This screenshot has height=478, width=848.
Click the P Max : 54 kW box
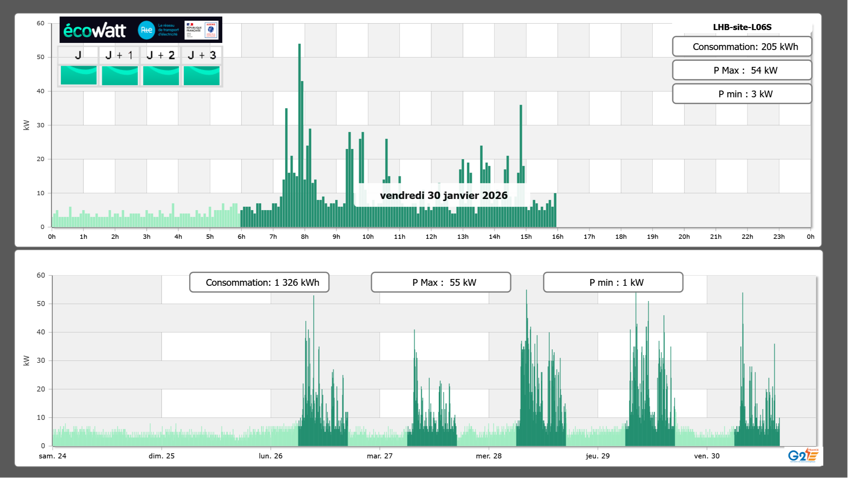pyautogui.click(x=742, y=70)
